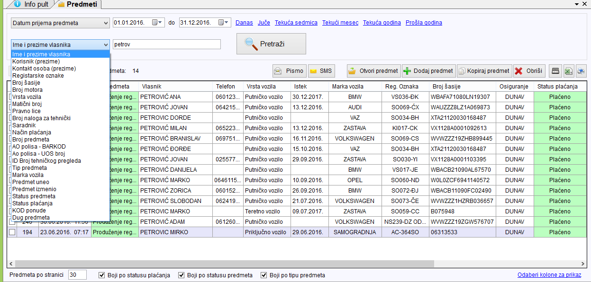
Task: Toggle Boji po statusu plaćanja checkbox
Action: click(101, 275)
